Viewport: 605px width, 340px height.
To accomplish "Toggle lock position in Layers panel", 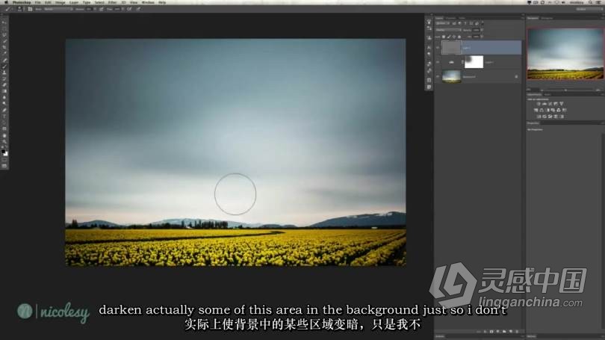I will coord(454,37).
